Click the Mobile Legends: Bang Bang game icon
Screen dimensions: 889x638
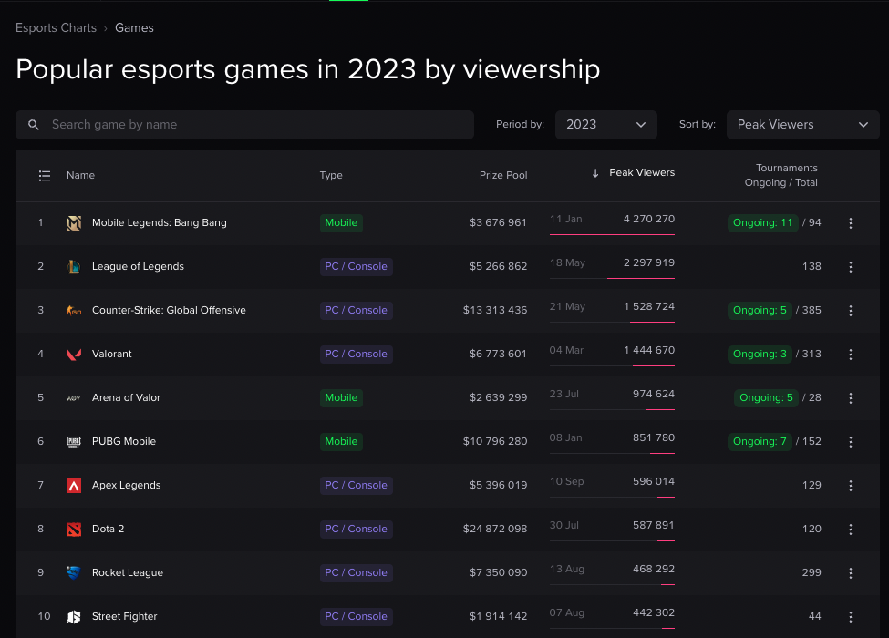tap(74, 223)
